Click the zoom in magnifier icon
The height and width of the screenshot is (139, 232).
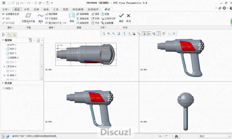tap(108, 34)
